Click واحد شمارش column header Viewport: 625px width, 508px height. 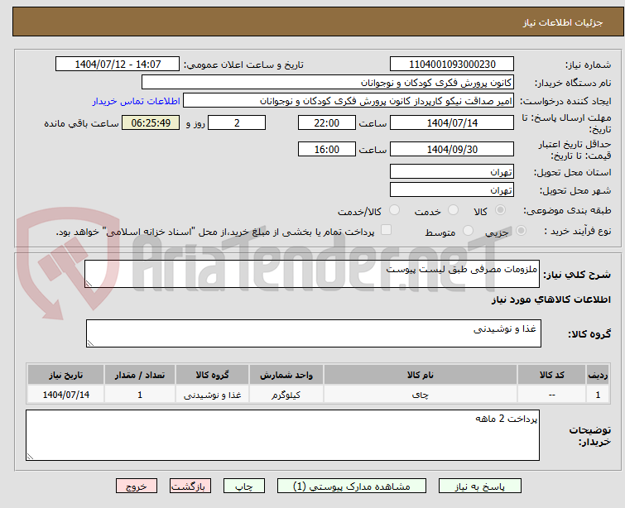[286, 375]
